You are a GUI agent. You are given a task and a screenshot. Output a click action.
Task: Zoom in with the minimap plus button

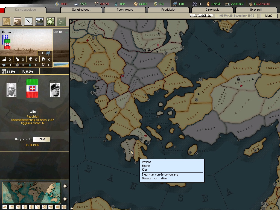65,186
